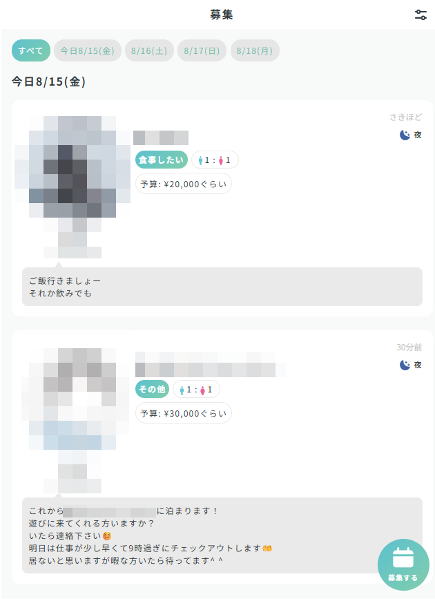Select the すべて date filter tab

(x=31, y=50)
